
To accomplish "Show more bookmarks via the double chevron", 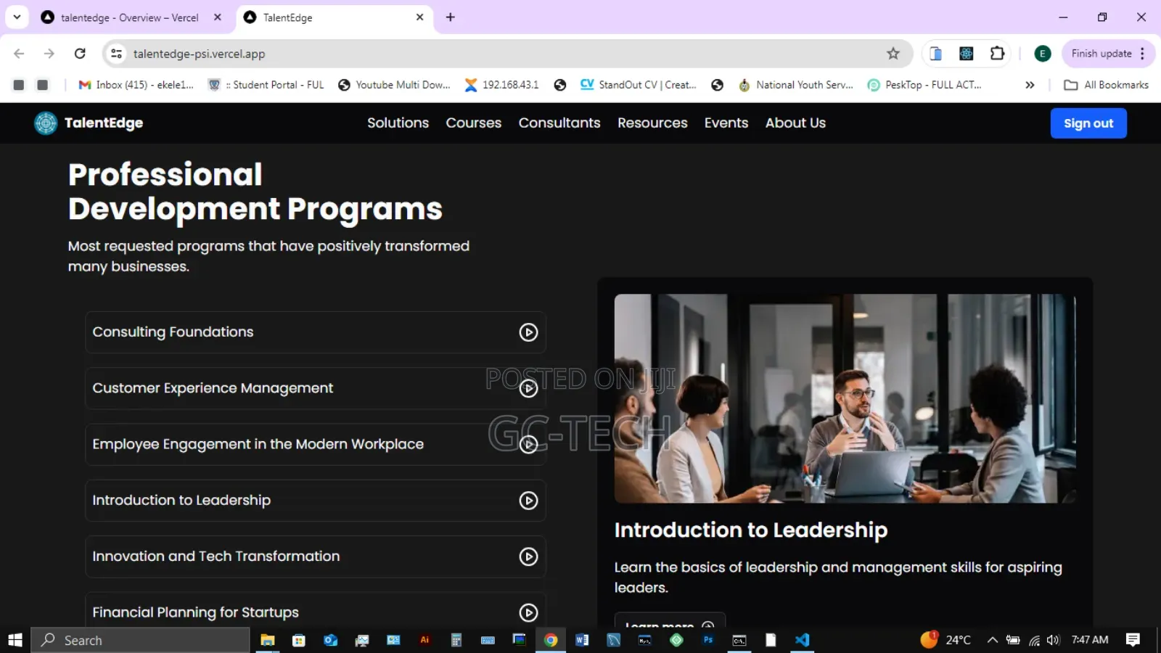I will 1030,85.
